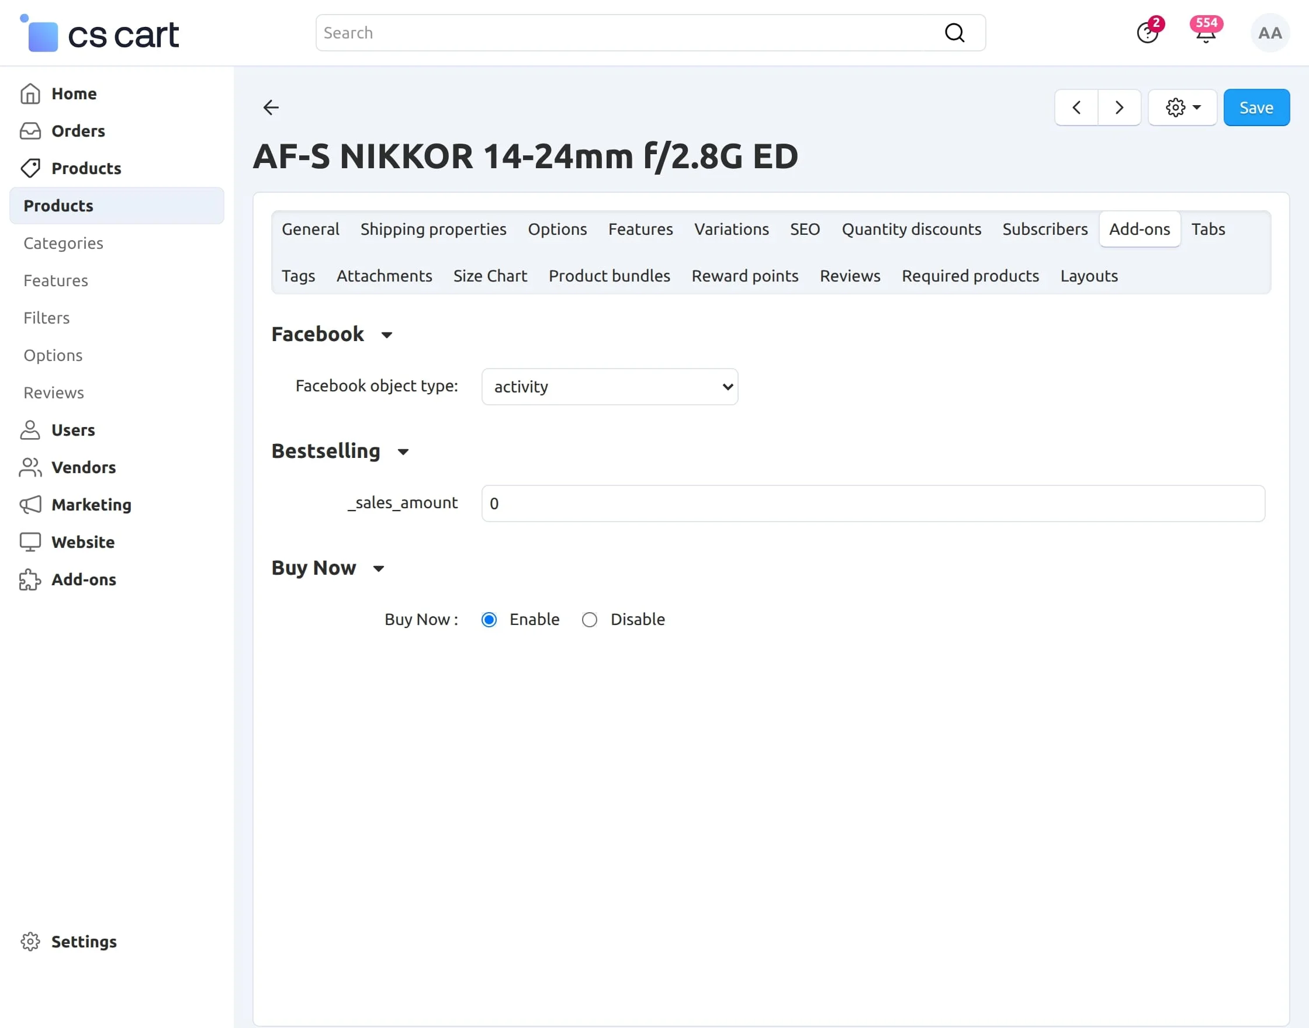Open Settings in the sidebar
1309x1028 pixels.
click(x=84, y=942)
